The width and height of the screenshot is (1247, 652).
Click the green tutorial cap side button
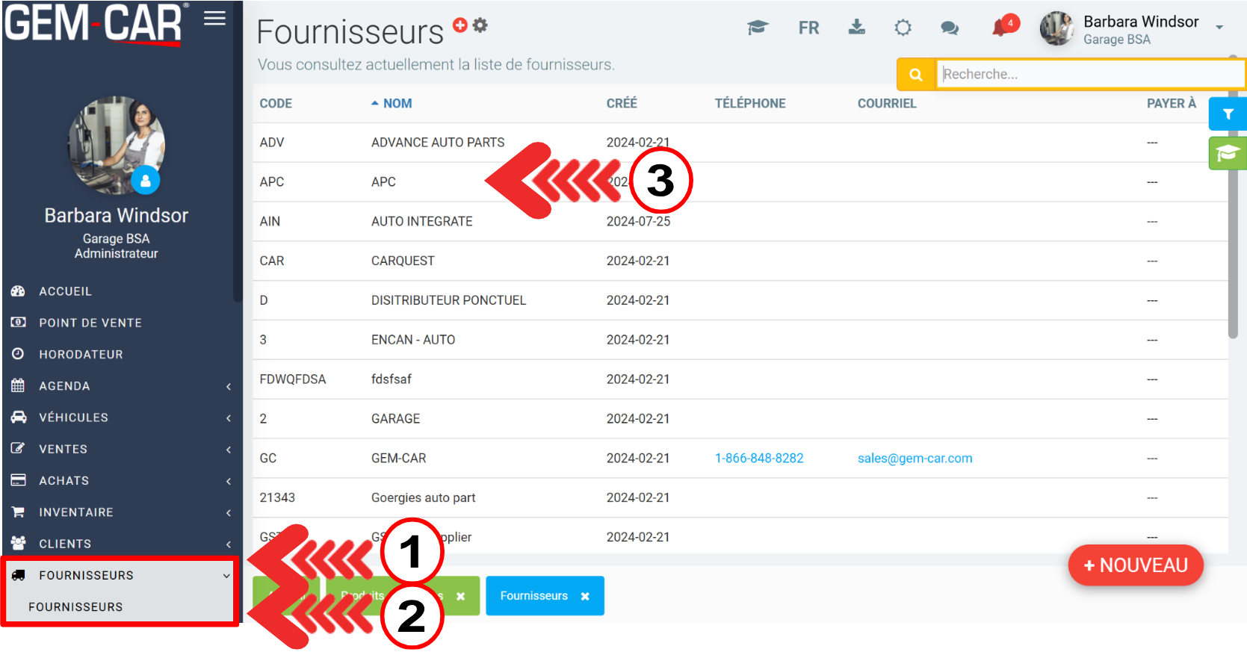(1227, 154)
